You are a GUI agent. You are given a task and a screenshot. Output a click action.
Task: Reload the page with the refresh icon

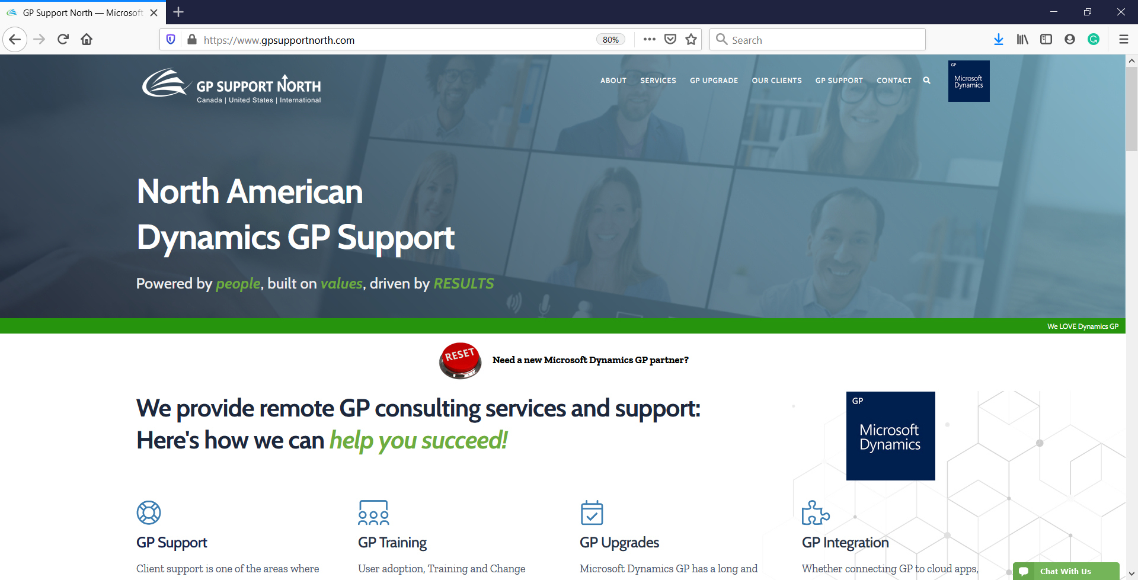pos(63,40)
